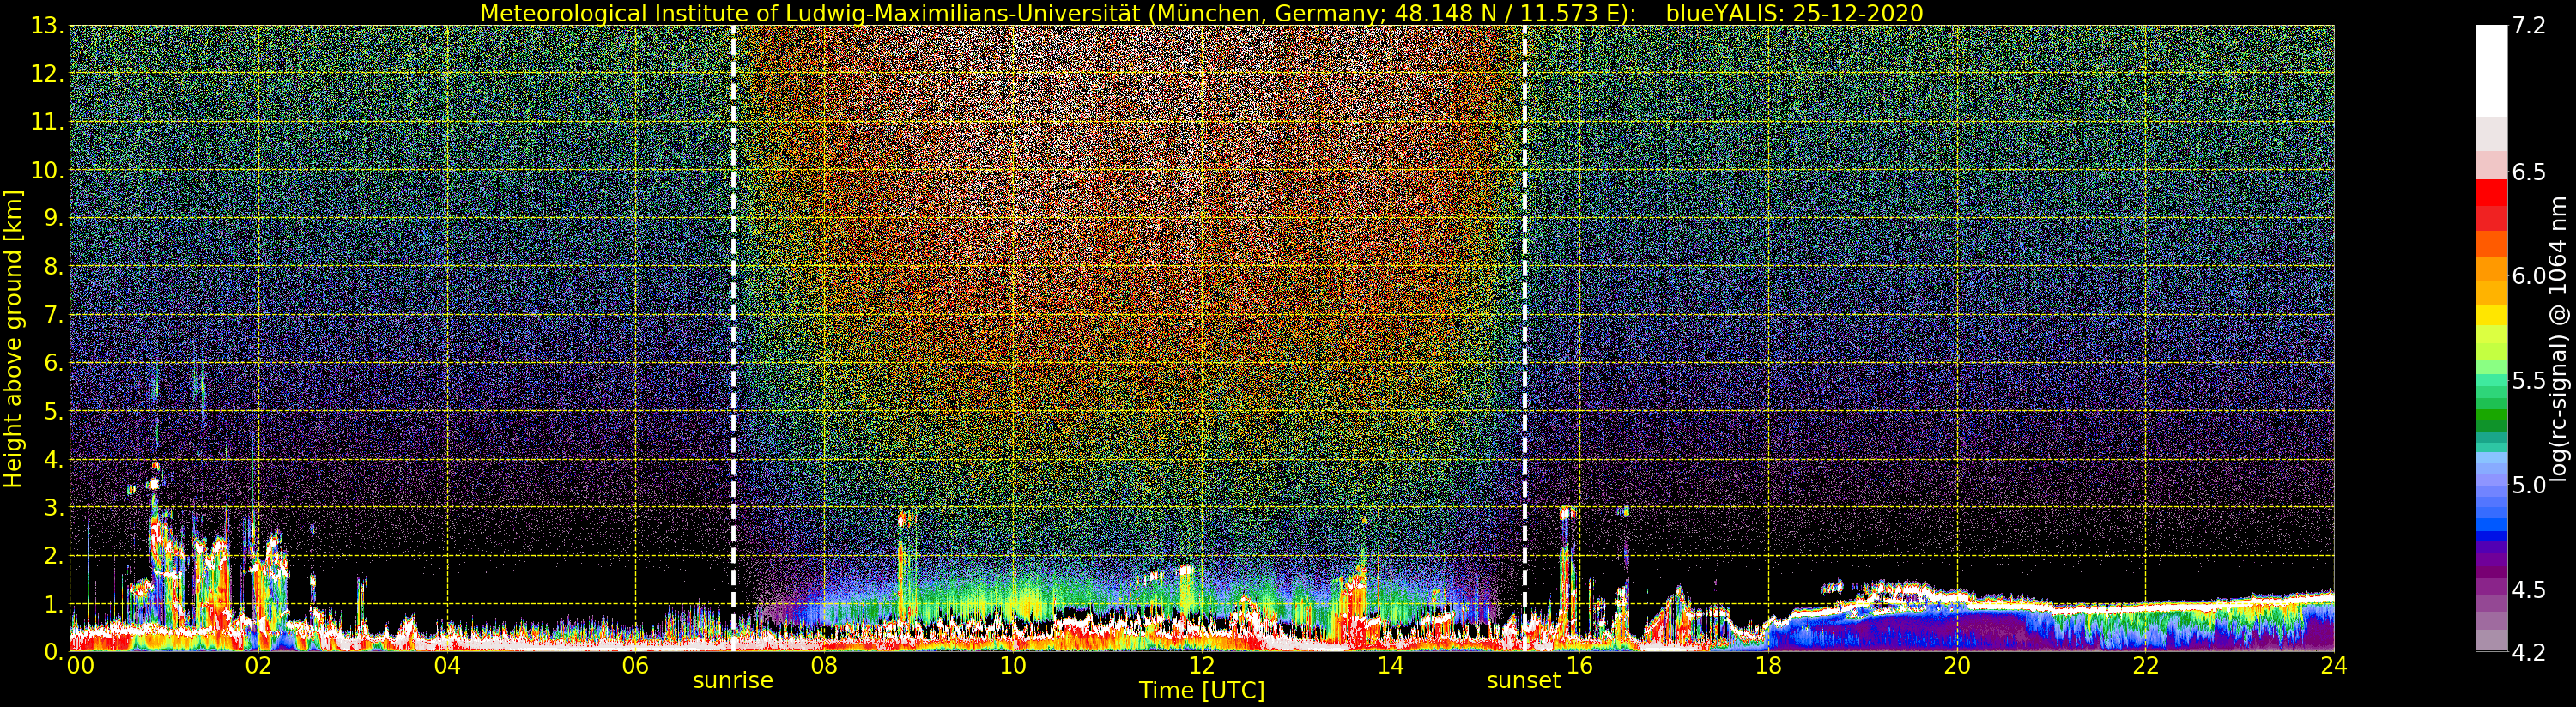Select the red band of the colorbar

pyautogui.click(x=2491, y=200)
